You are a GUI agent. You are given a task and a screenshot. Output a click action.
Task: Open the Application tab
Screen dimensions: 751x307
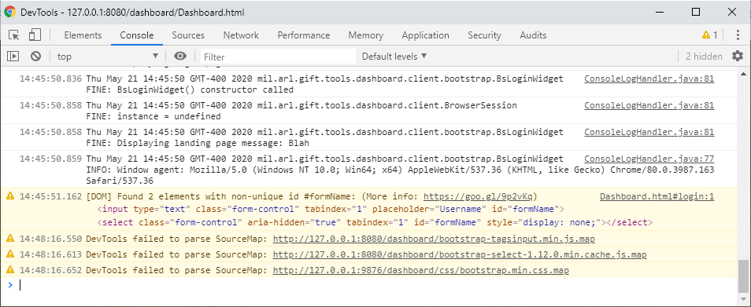(x=425, y=35)
